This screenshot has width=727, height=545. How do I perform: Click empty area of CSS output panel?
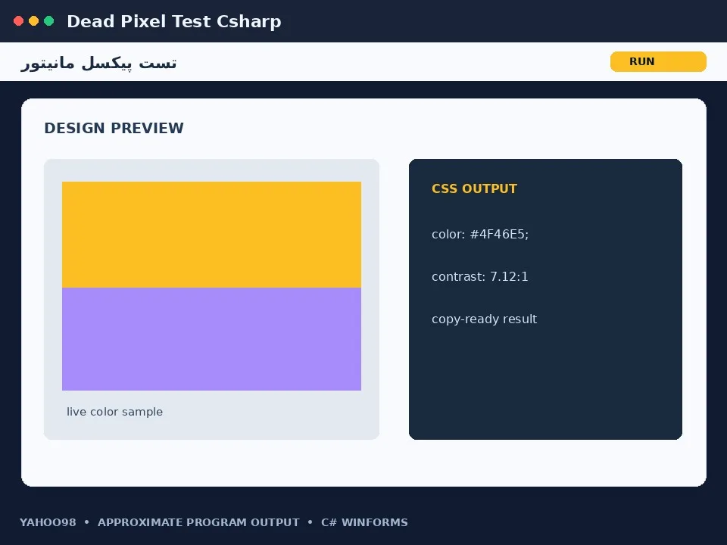[x=545, y=385]
